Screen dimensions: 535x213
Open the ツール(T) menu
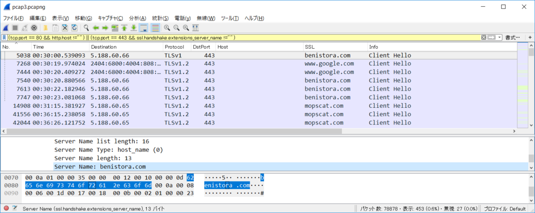click(230, 18)
